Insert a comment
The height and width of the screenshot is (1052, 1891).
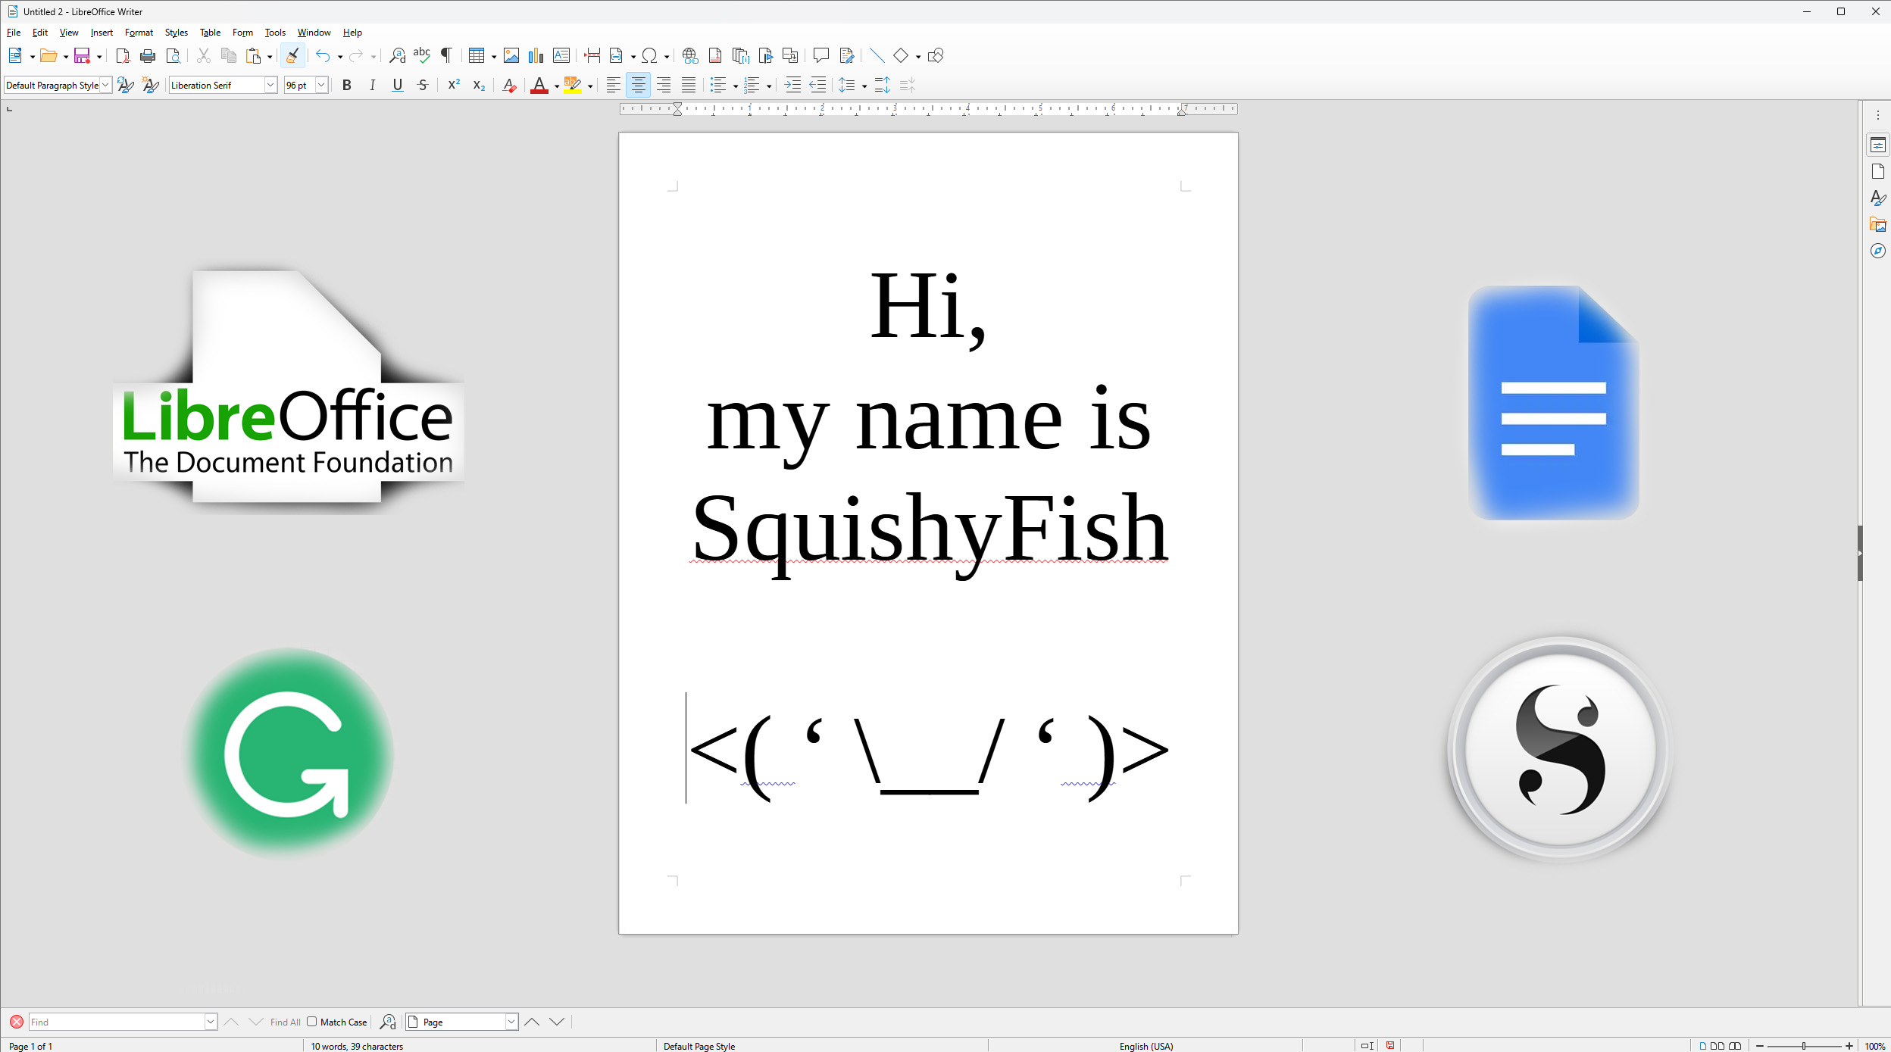[x=820, y=55]
